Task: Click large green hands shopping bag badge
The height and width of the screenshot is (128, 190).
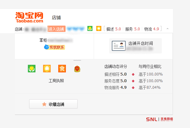Action: pyautogui.click(x=32, y=69)
